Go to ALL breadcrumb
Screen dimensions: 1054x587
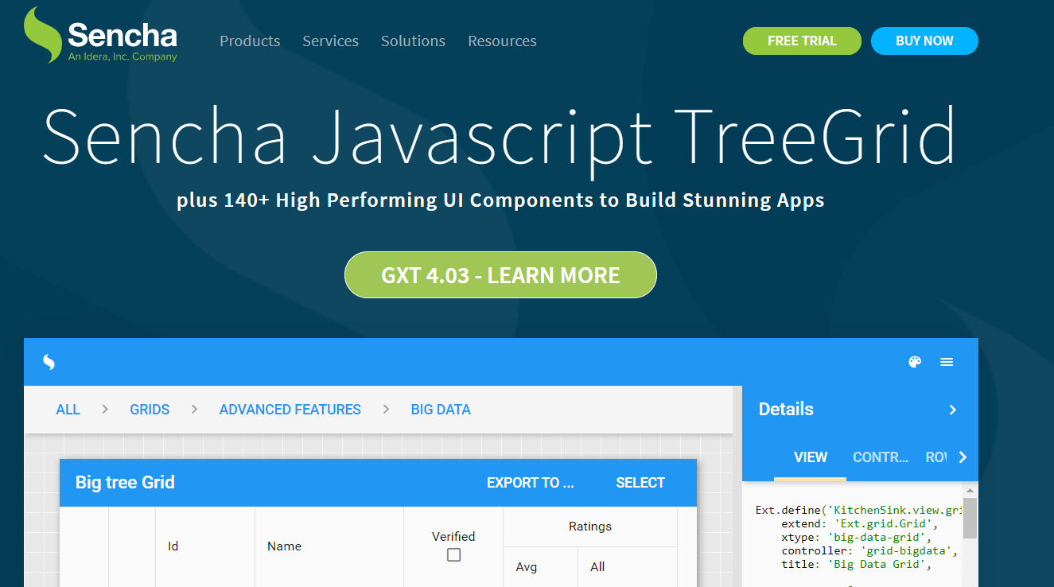click(68, 410)
